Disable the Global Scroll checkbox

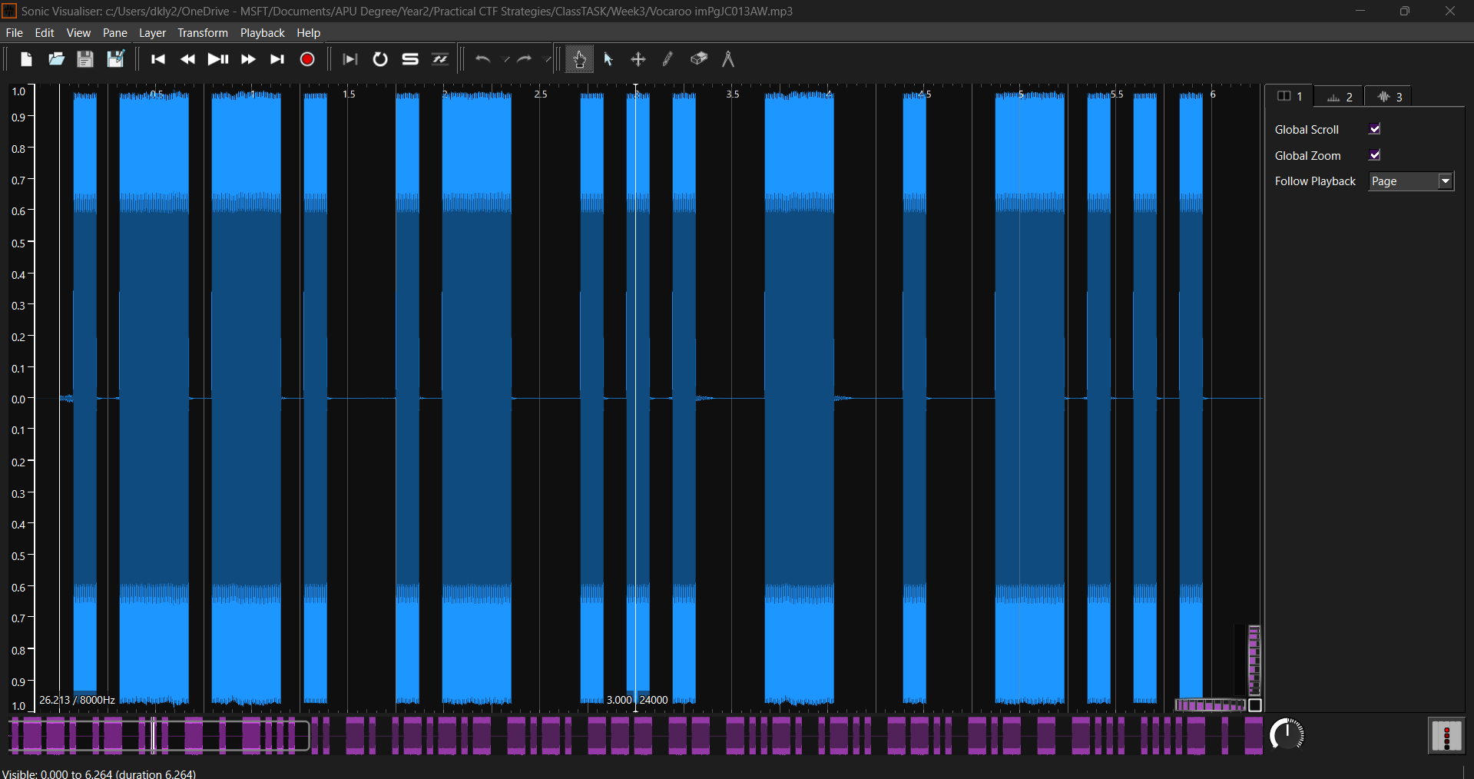1374,129
